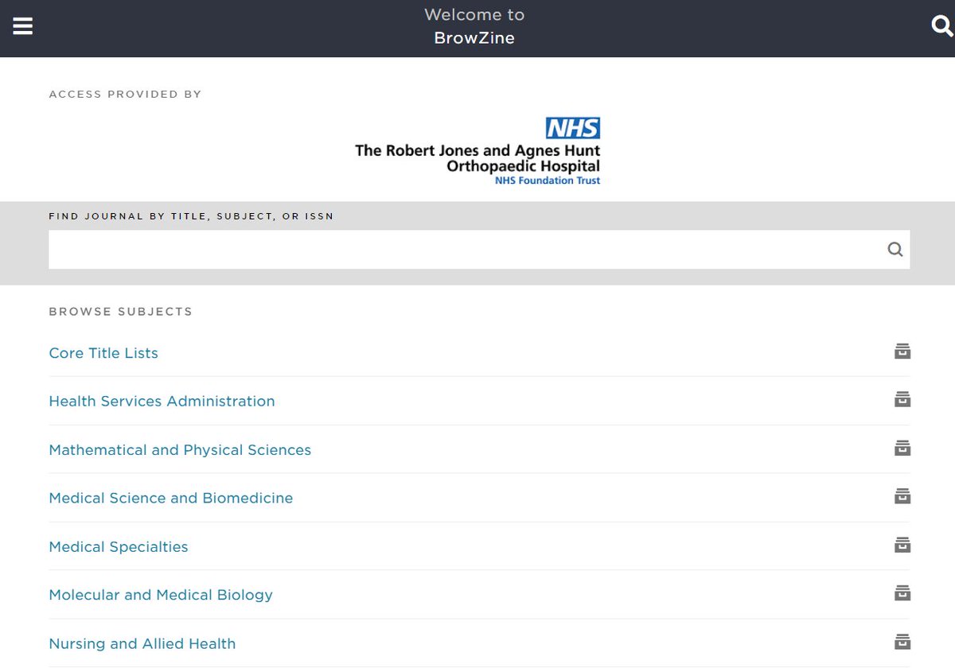This screenshot has width=955, height=668.
Task: Click the Find Journal by Title, Subject, or ISSN label
Action: click(x=191, y=216)
